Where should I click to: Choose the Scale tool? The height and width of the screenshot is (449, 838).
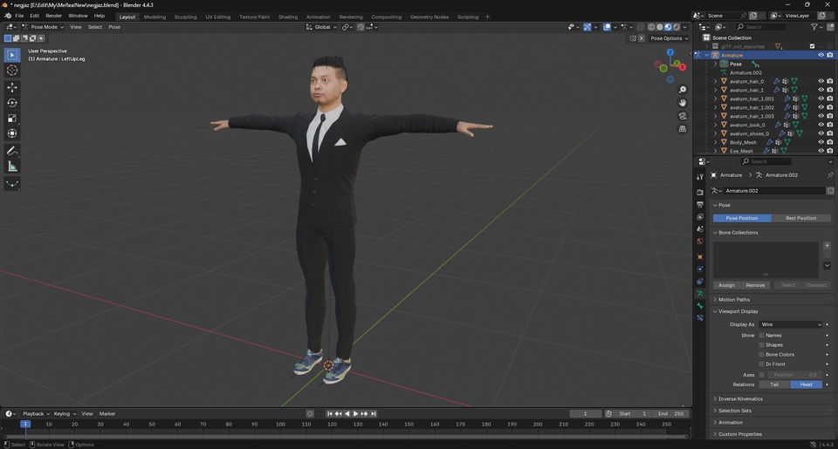[x=12, y=119]
